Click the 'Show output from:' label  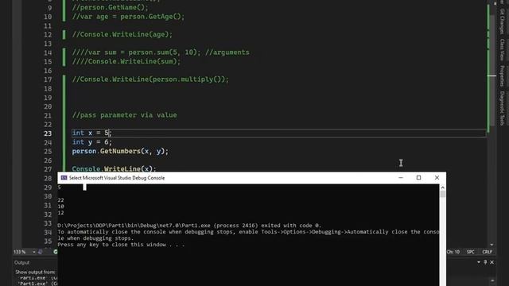pos(35,272)
